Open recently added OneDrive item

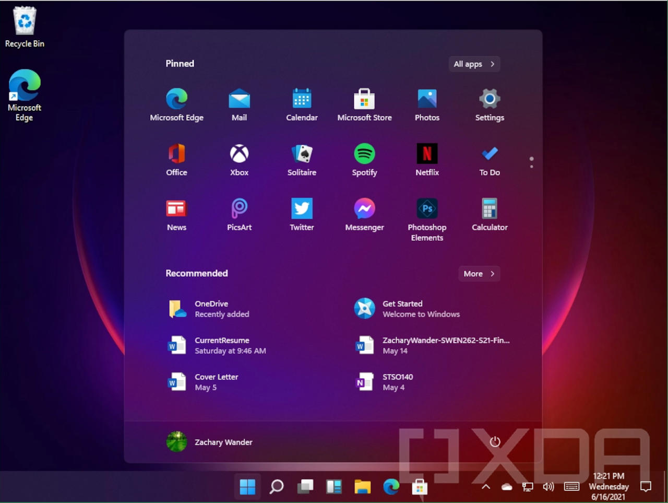[209, 309]
